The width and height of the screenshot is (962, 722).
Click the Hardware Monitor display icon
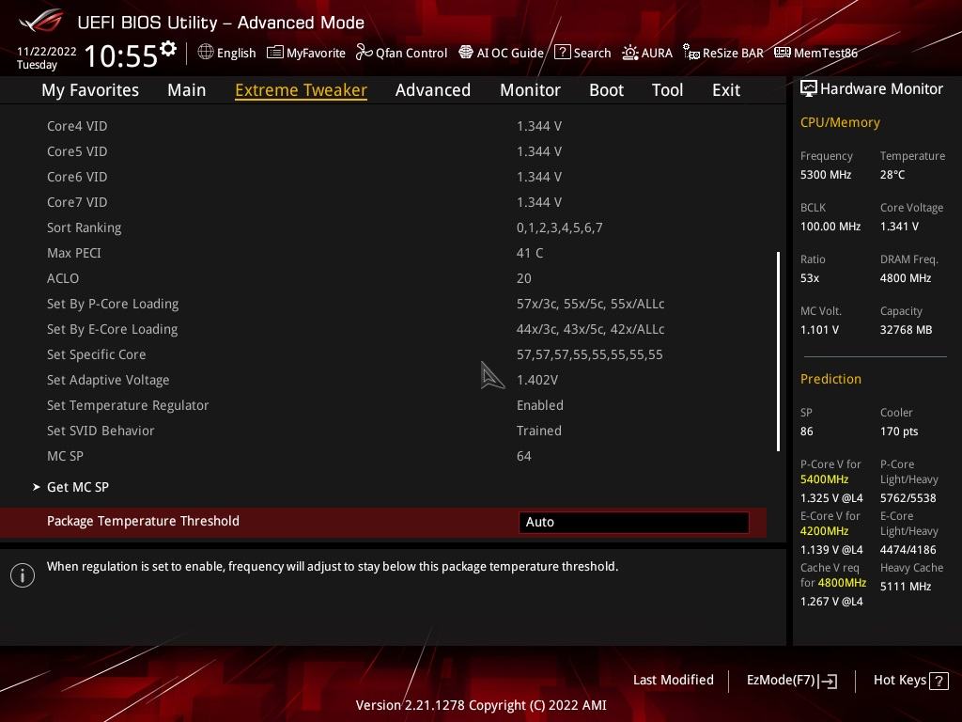[809, 89]
